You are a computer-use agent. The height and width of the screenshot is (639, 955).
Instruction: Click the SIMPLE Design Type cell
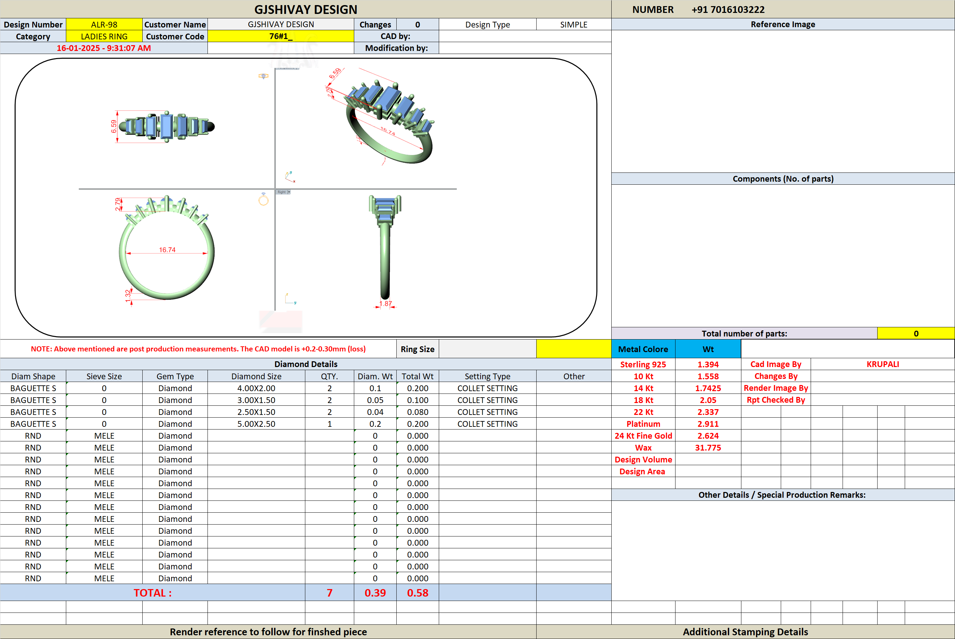pyautogui.click(x=574, y=24)
